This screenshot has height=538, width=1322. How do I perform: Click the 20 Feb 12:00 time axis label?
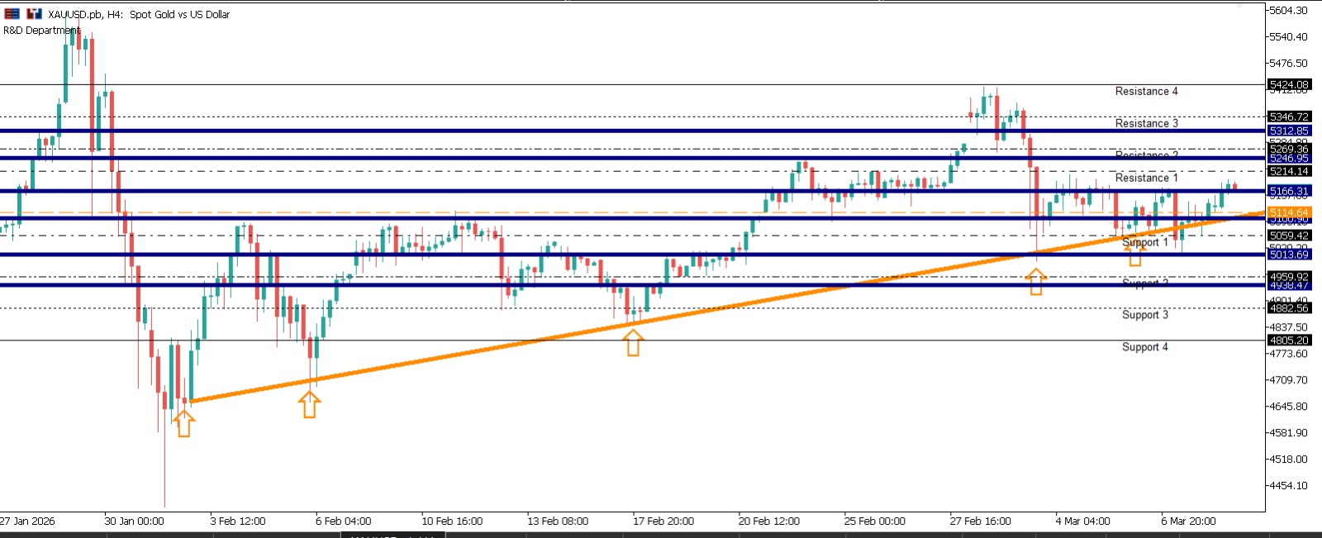tap(769, 521)
